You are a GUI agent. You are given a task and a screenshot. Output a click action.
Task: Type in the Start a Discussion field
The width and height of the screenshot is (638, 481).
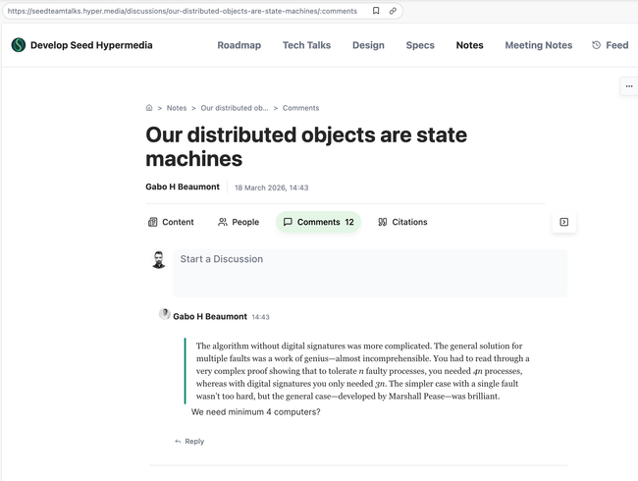[x=369, y=272]
